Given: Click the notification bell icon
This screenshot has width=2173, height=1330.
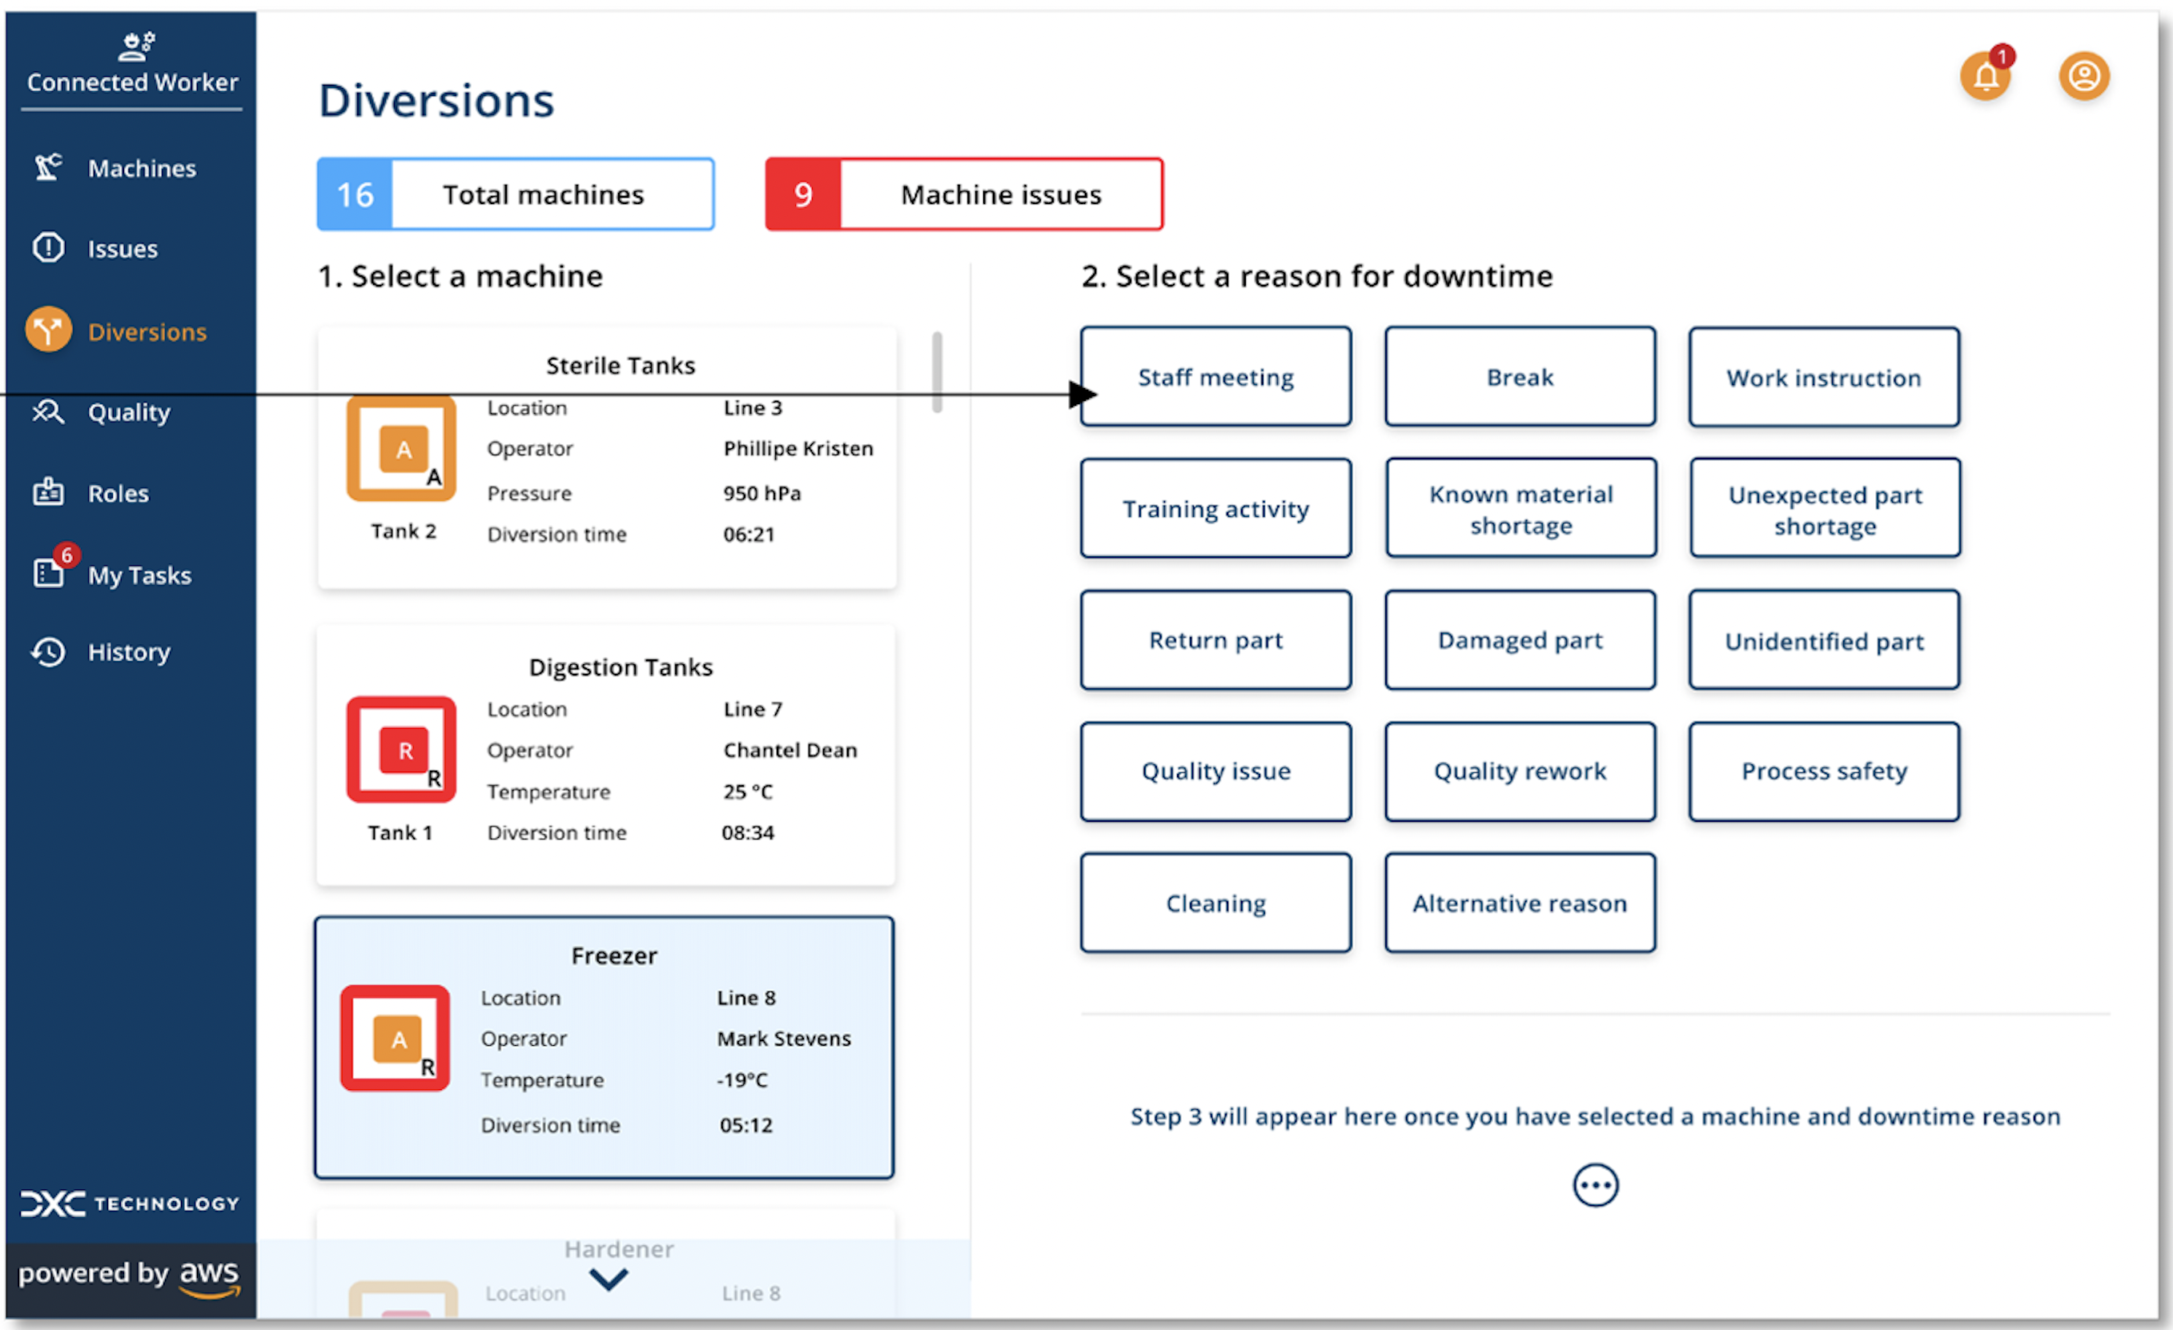Looking at the screenshot, I should (x=1984, y=77).
